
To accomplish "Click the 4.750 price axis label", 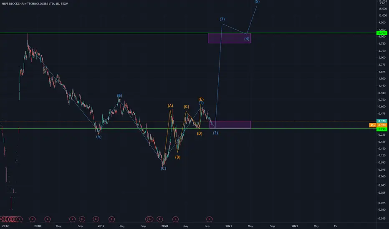I will [382, 44].
